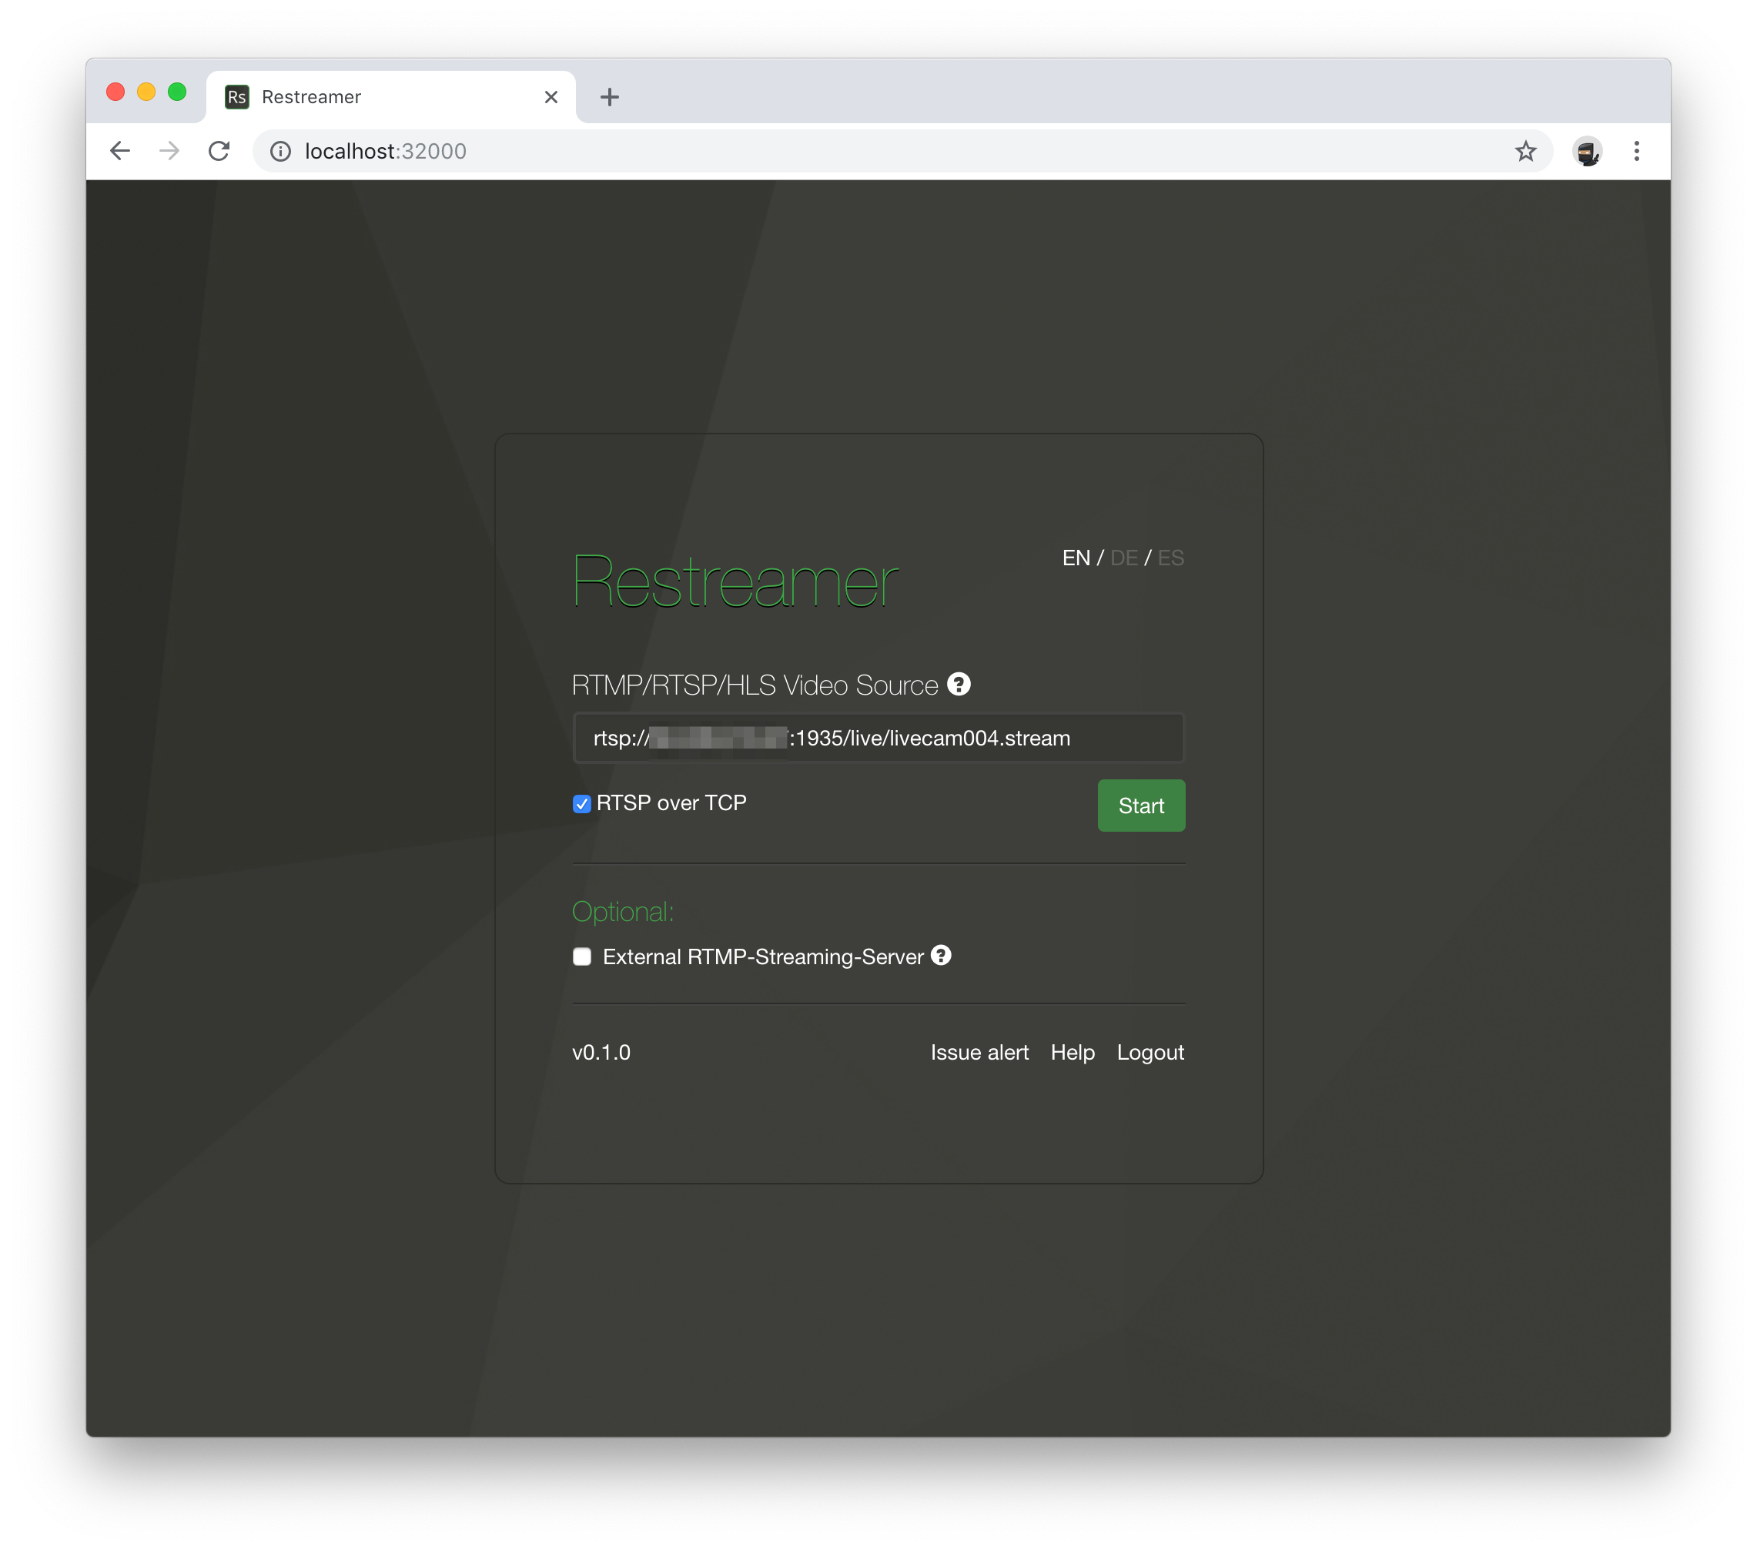Click the Video Source help question icon
The width and height of the screenshot is (1757, 1551).
coord(959,685)
